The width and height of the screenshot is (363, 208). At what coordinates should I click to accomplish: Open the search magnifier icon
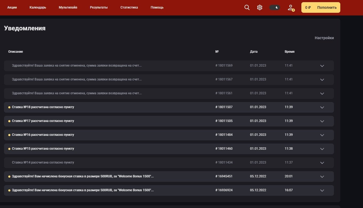247,7
